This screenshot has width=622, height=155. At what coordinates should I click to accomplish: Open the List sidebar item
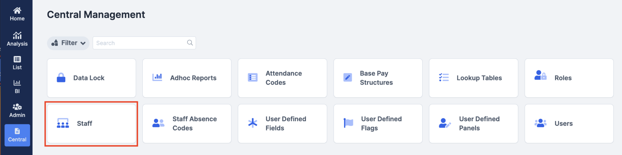tap(17, 63)
